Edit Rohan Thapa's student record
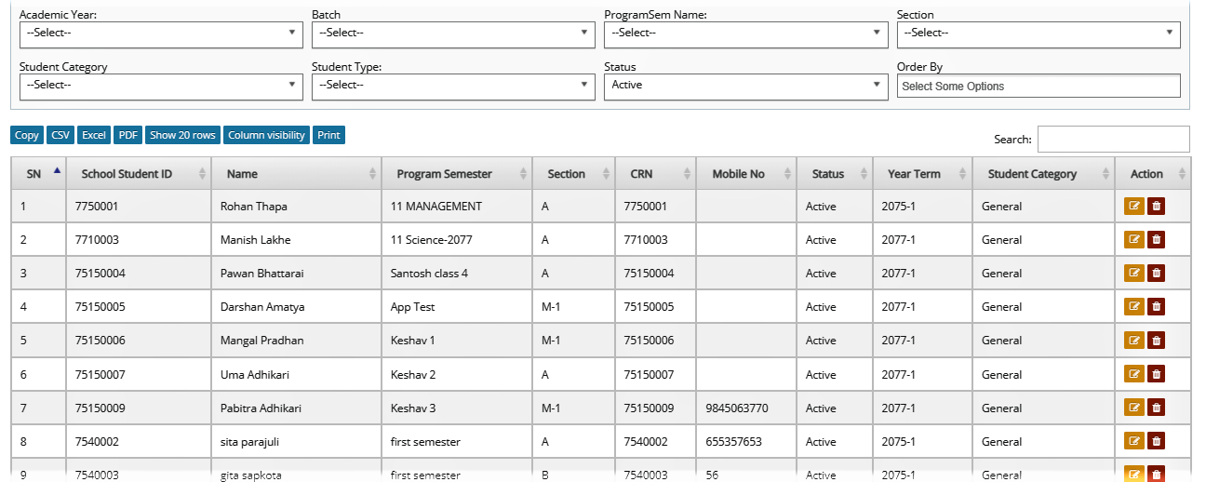The height and width of the screenshot is (482, 1206). [1134, 207]
